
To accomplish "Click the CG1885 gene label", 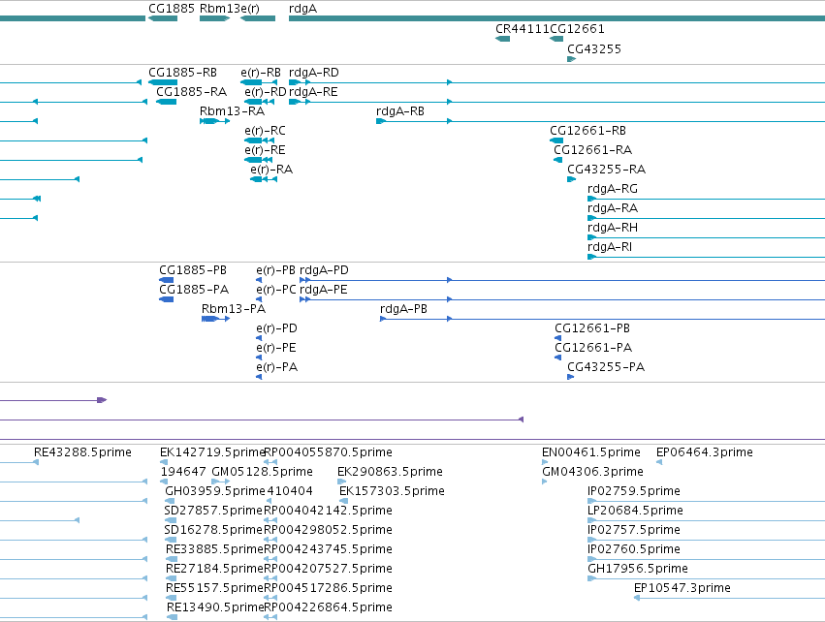I will click(172, 9).
